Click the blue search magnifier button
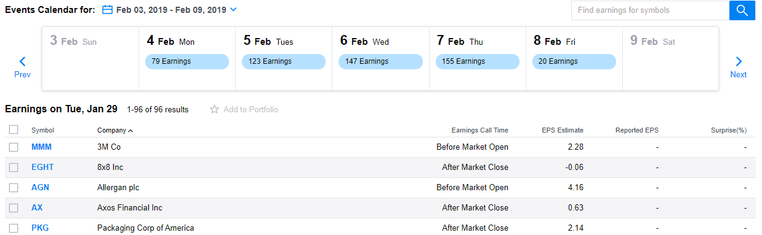The image size is (762, 235). [x=742, y=10]
